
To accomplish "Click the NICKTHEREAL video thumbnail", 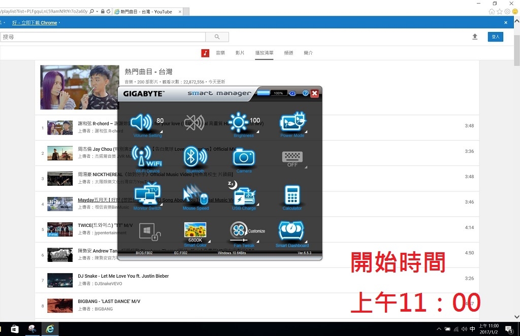I will (60, 178).
